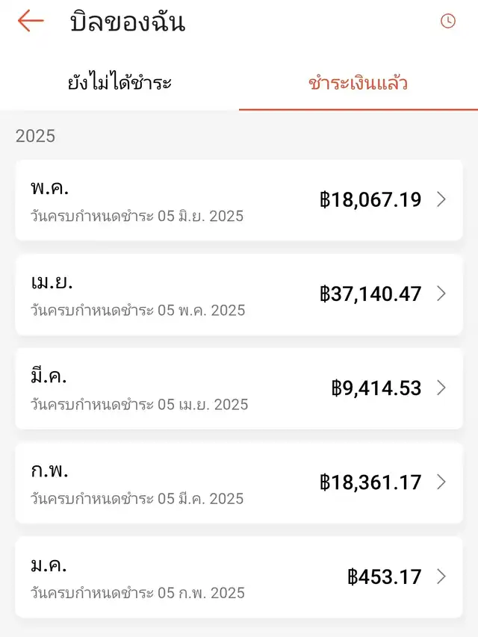Tap the red back arrow icon
Screen dimensions: 478x637
31,20
